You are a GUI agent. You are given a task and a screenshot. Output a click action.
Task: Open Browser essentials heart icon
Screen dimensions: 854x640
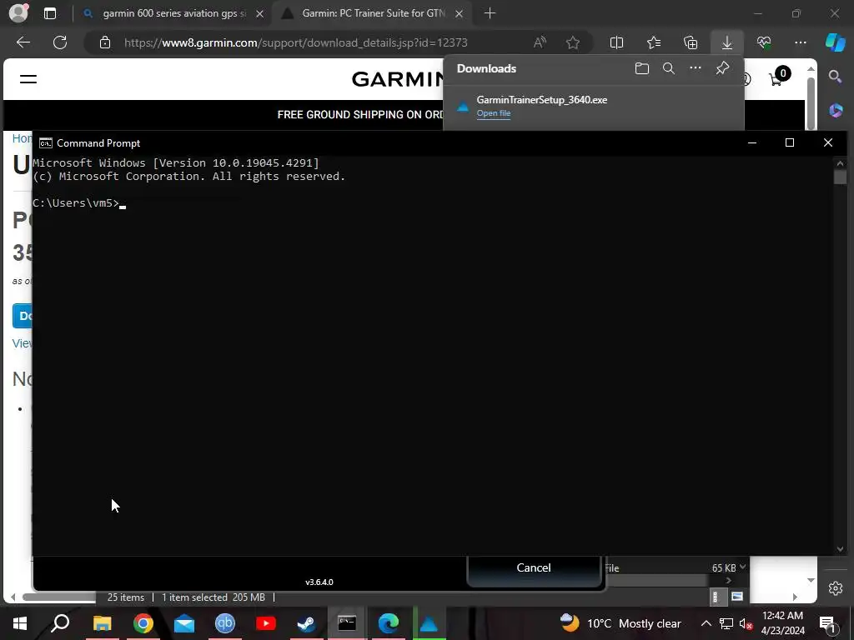pyautogui.click(x=764, y=42)
